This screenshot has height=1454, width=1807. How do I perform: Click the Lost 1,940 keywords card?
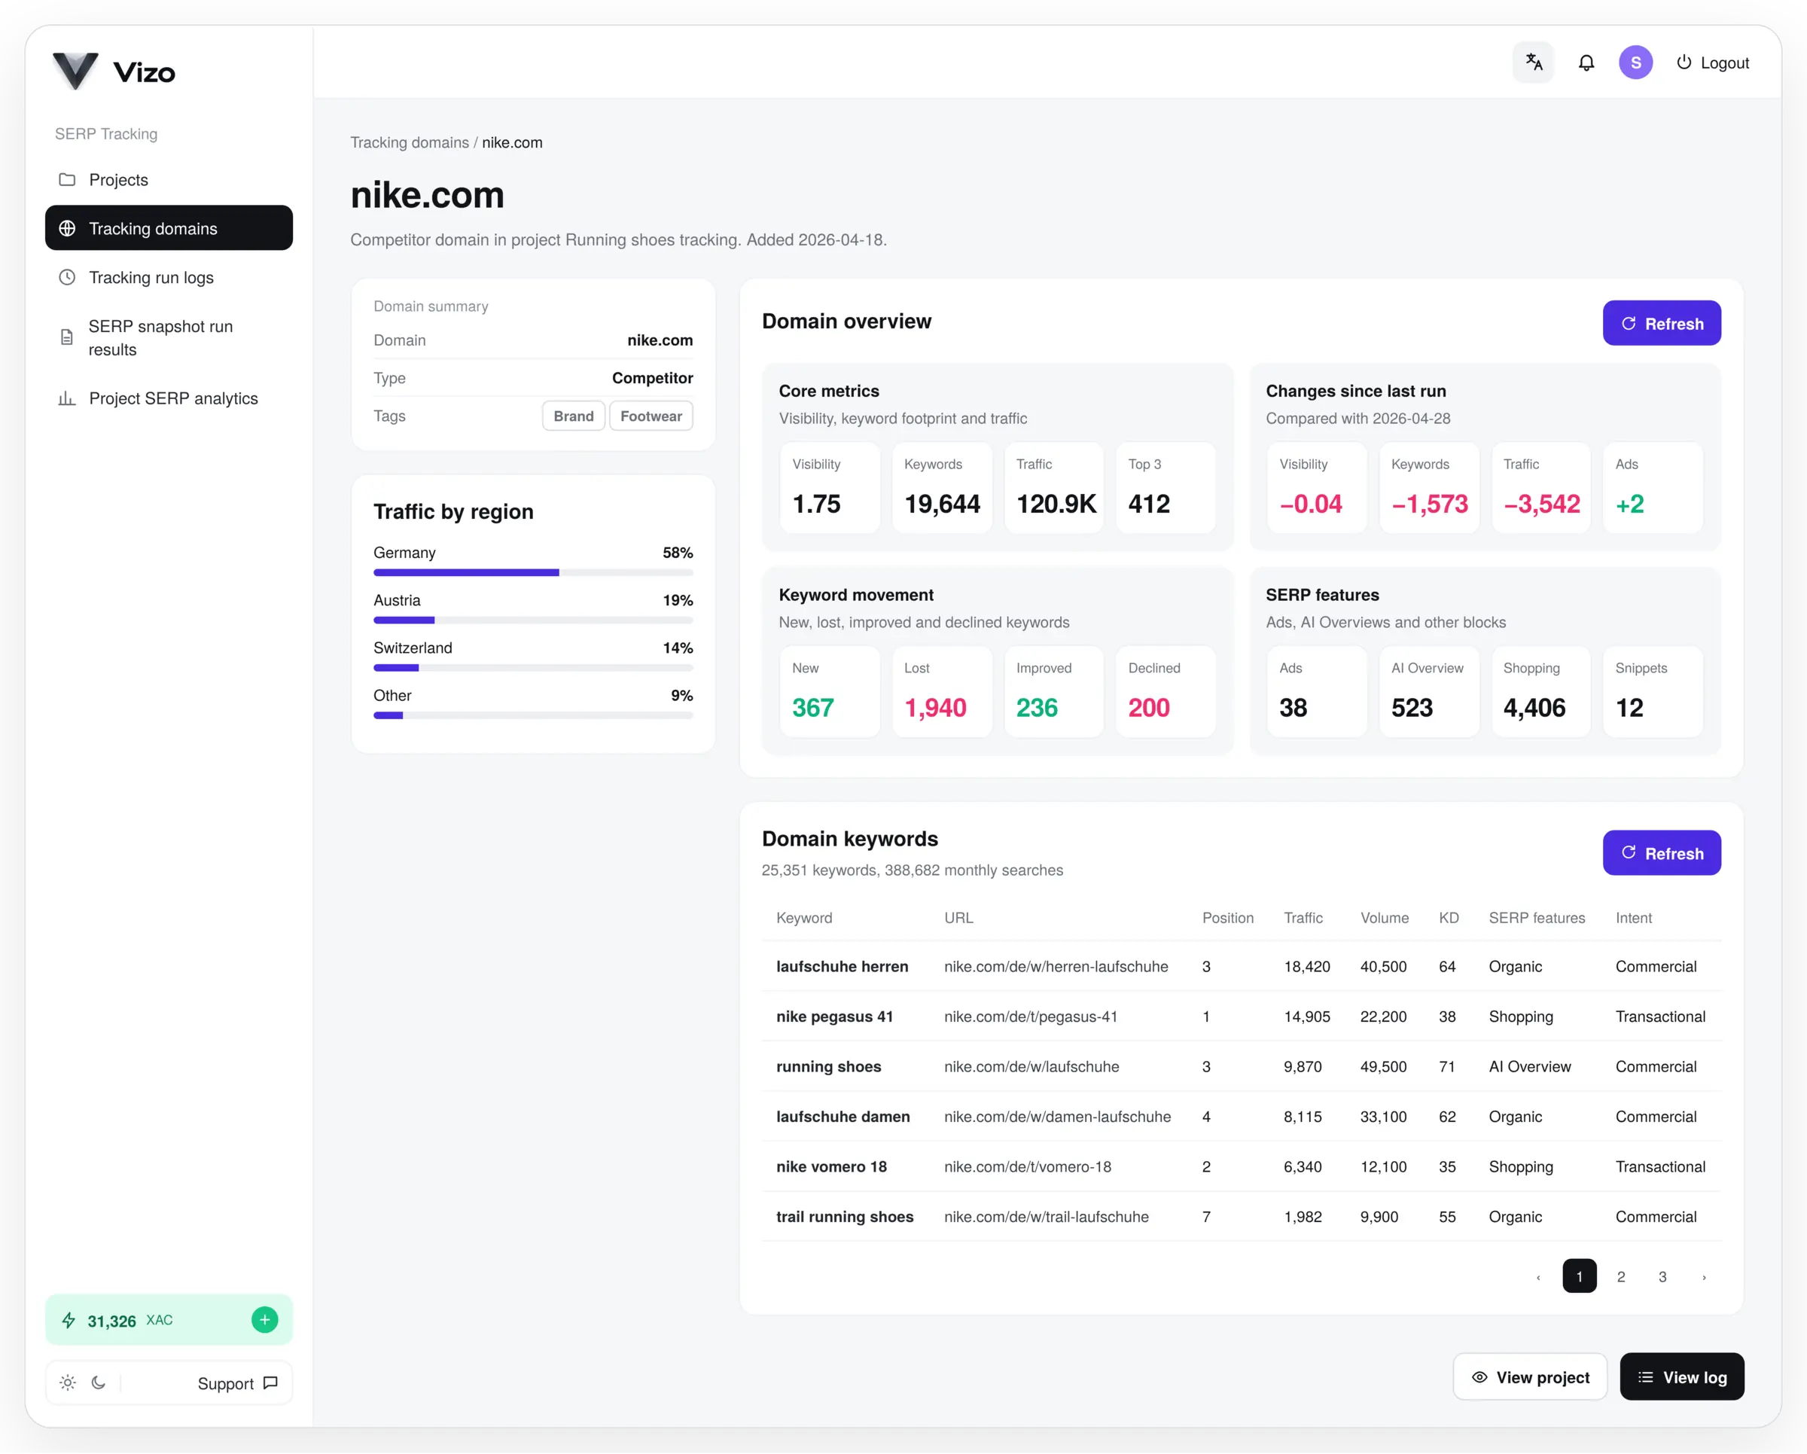(941, 691)
